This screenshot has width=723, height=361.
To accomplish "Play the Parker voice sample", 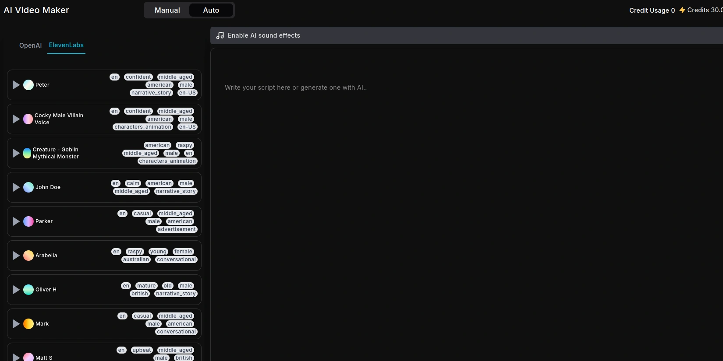I will click(16, 221).
